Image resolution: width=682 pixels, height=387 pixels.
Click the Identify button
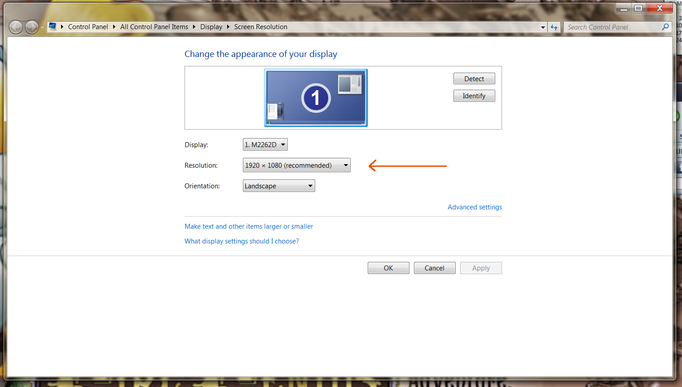474,96
